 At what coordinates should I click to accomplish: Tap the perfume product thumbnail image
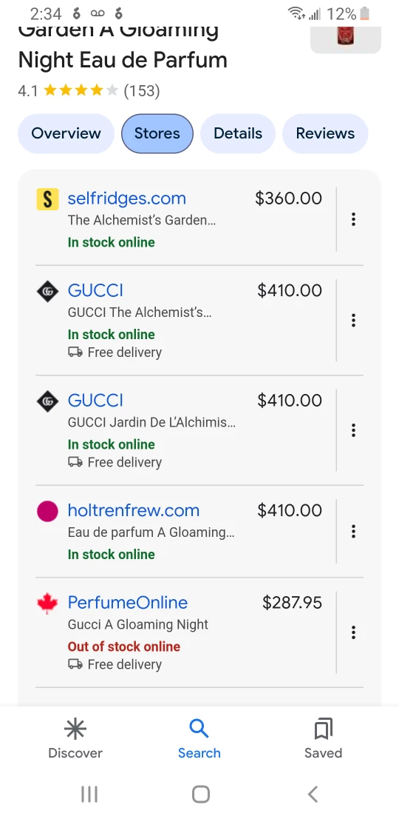click(346, 39)
